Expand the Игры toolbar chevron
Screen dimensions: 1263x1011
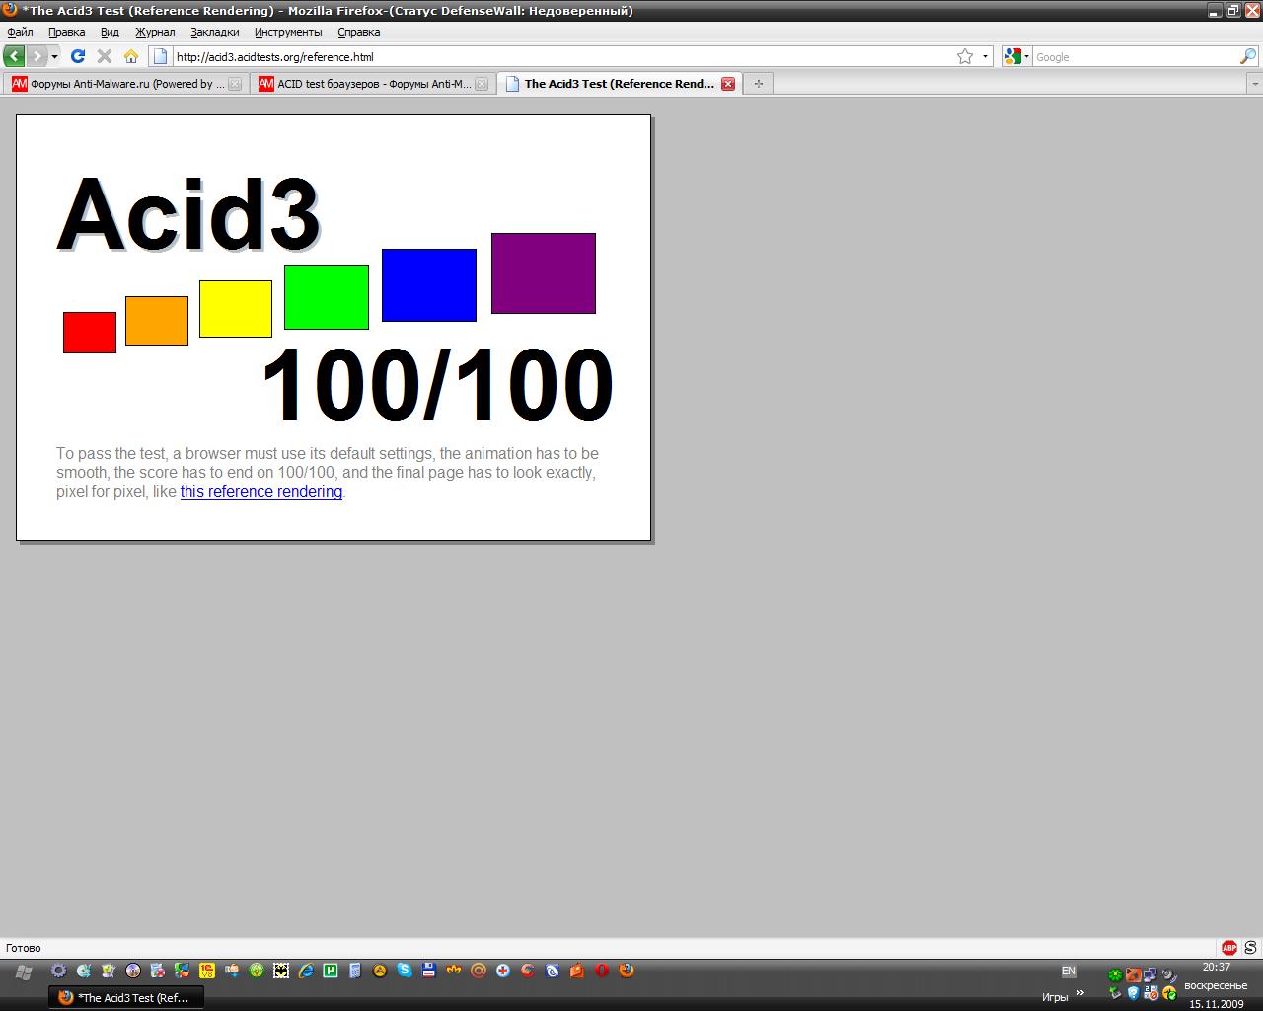(1080, 993)
